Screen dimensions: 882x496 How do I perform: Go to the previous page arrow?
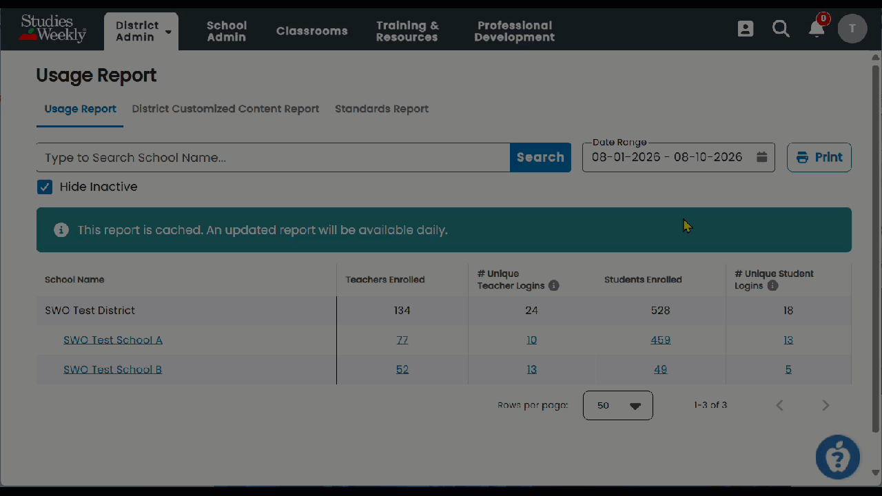coord(780,405)
